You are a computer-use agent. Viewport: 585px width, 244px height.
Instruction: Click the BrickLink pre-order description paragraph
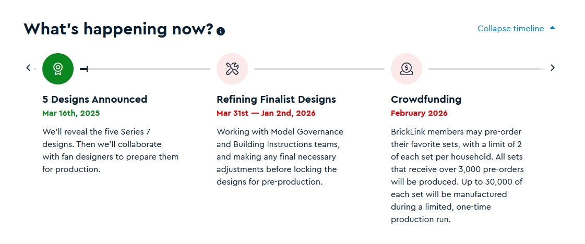coord(457,175)
